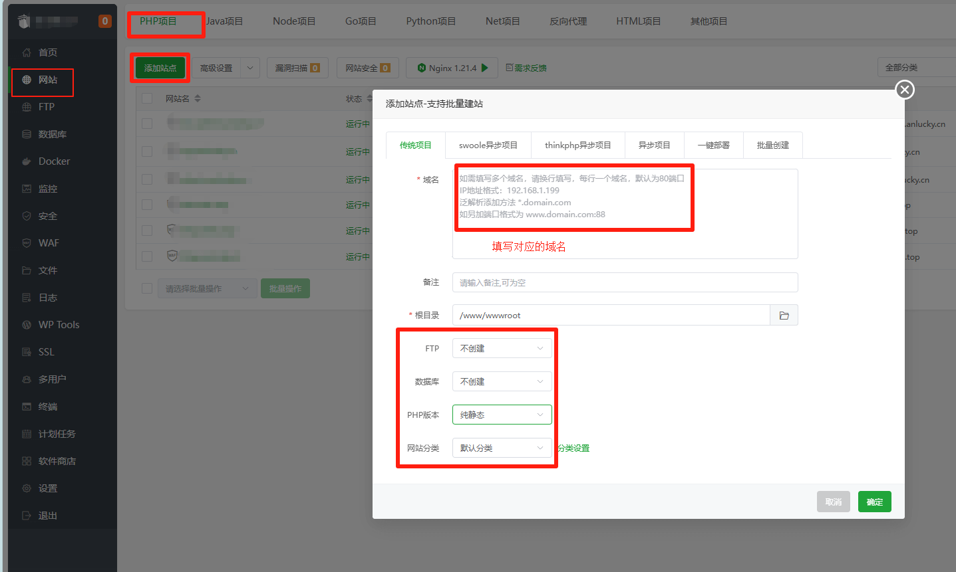Open the 日志 log icon
The width and height of the screenshot is (956, 572).
[27, 298]
